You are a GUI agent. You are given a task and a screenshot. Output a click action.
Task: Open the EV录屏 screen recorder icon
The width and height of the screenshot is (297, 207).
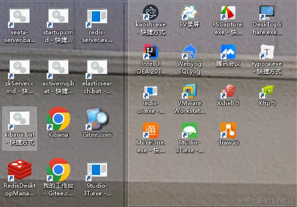click(x=189, y=12)
